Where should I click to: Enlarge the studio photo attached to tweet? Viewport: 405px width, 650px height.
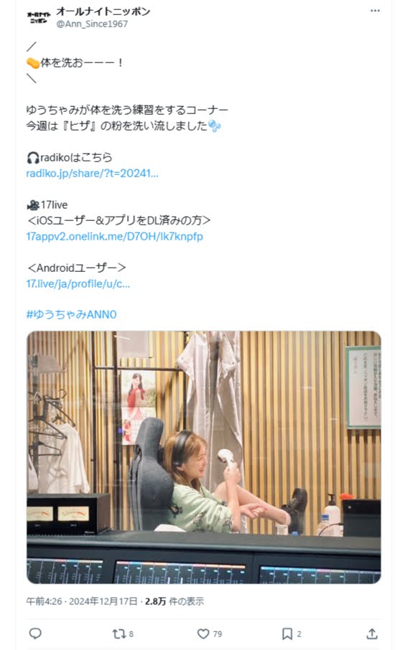(204, 457)
